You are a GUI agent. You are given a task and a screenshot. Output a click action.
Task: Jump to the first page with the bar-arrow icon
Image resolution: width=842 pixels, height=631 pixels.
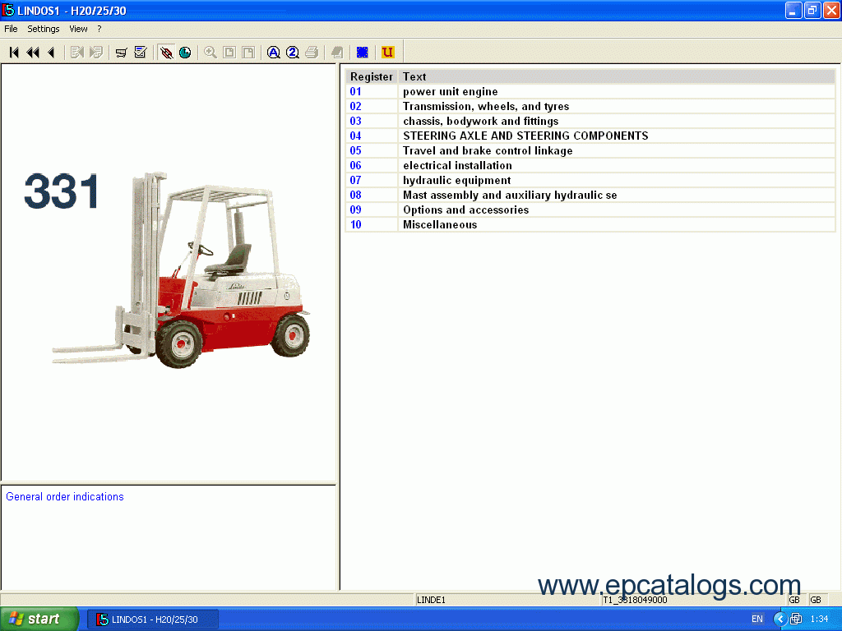pos(15,52)
